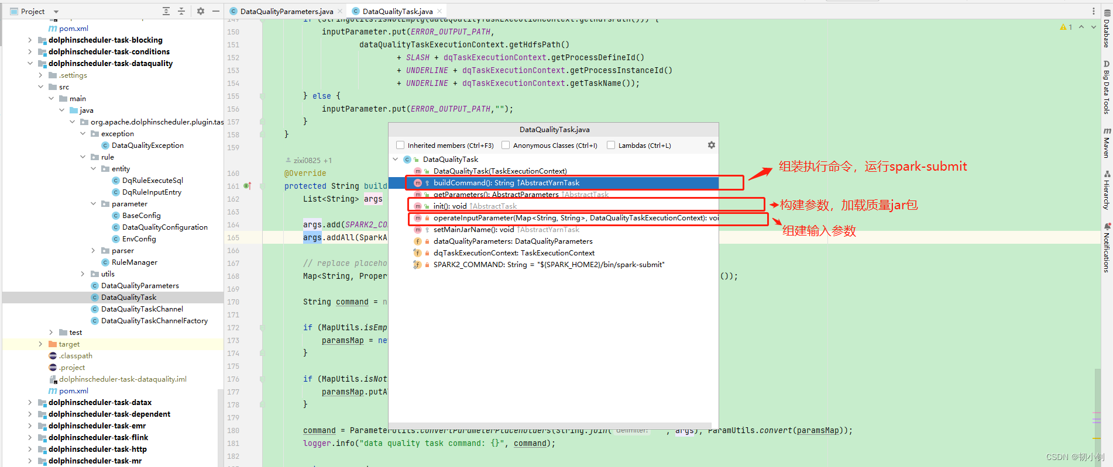Click author annotation zixi0825 +1
This screenshot has height=467, width=1113.
pyautogui.click(x=308, y=160)
